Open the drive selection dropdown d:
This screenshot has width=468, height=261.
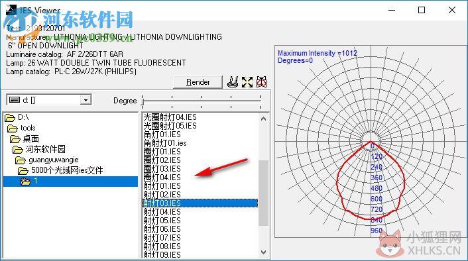tap(86, 100)
